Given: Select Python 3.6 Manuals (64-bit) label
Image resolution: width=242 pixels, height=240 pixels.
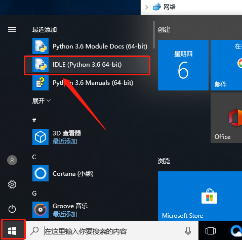Looking at the screenshot, I should [x=93, y=83].
